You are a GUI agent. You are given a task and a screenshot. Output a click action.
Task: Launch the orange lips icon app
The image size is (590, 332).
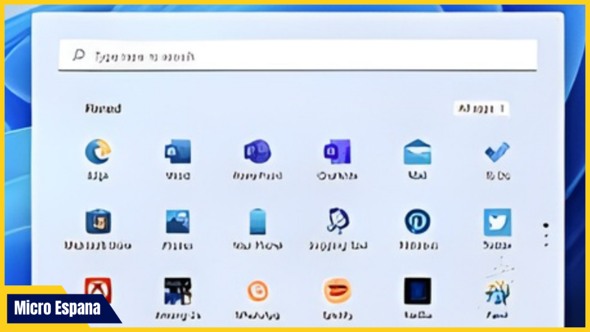pos(337,291)
